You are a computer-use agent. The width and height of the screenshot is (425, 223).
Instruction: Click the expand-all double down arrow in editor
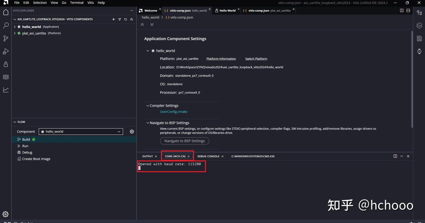(152, 24)
